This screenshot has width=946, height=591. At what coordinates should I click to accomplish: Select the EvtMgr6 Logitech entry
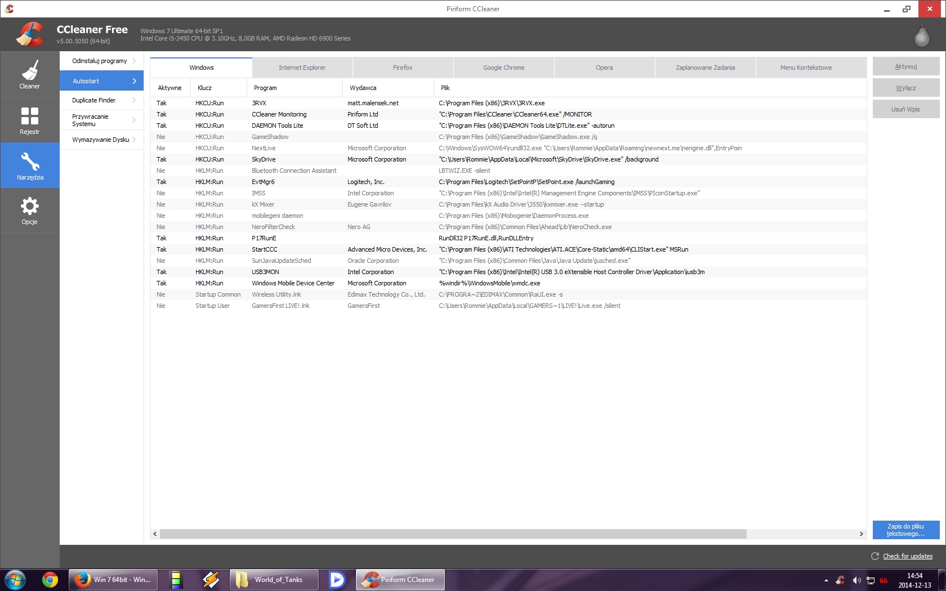[508, 182]
